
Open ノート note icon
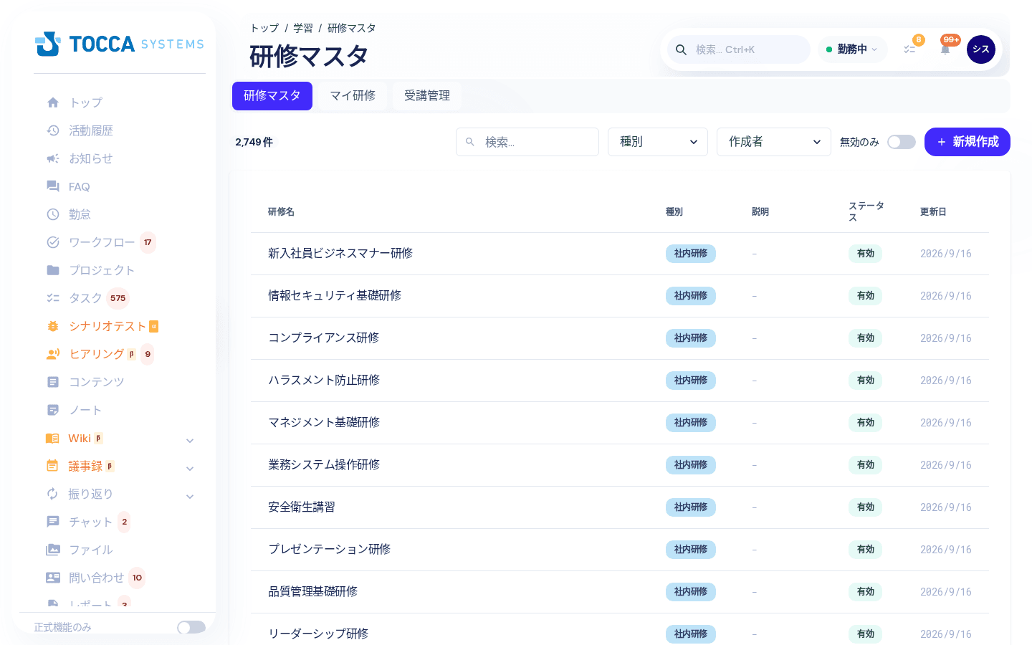click(x=53, y=410)
